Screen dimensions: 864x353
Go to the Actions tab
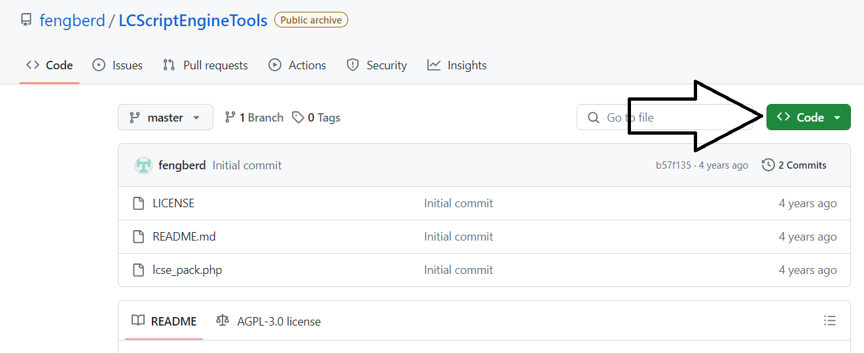(x=297, y=65)
